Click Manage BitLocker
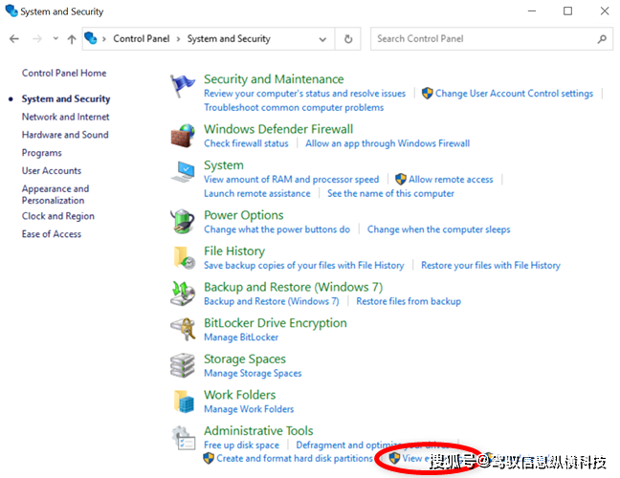620x478 pixels. [x=241, y=337]
